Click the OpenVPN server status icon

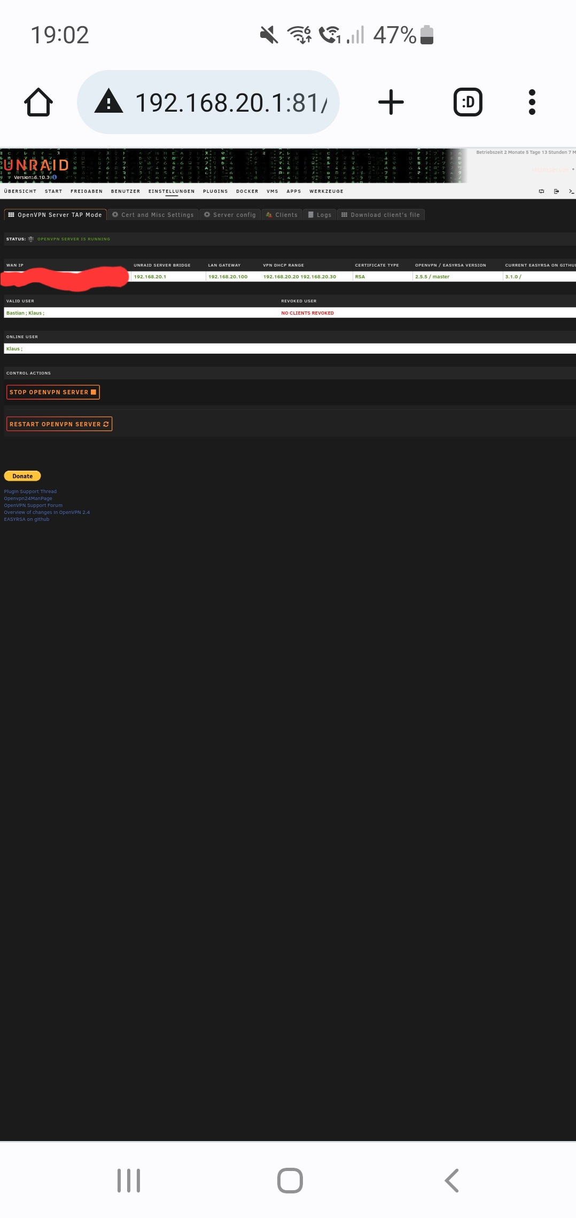[31, 239]
